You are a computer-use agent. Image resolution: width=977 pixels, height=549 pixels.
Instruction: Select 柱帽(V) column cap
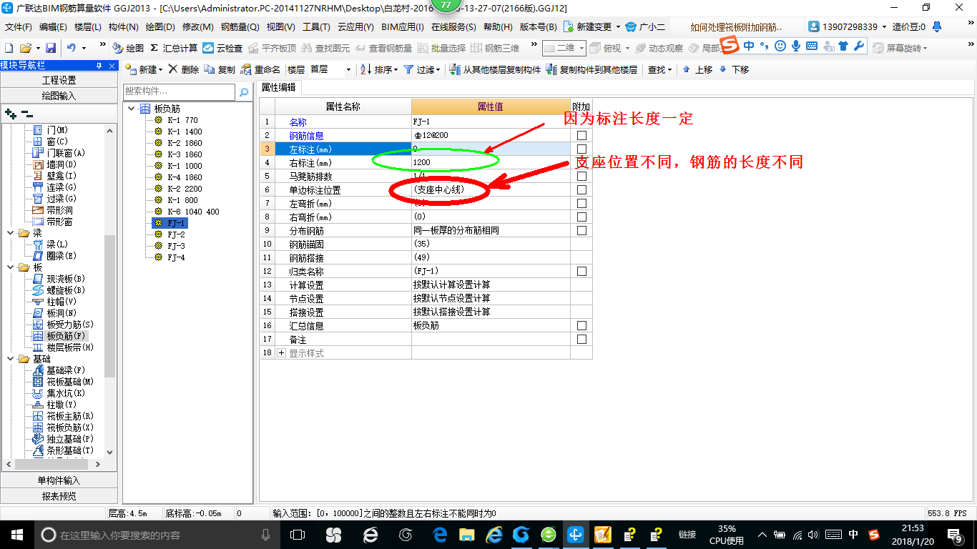pos(55,302)
